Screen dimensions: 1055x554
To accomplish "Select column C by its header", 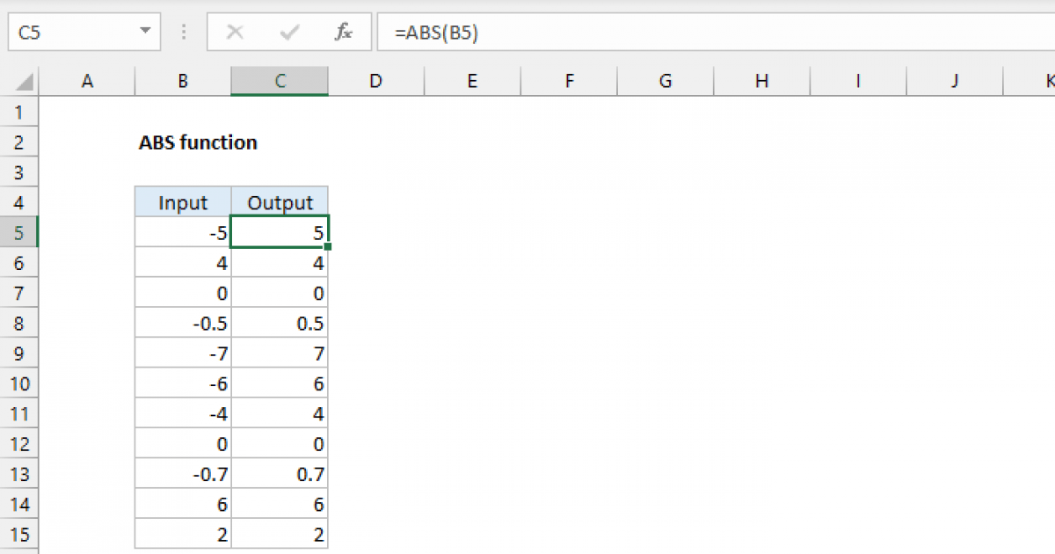I will 280,80.
